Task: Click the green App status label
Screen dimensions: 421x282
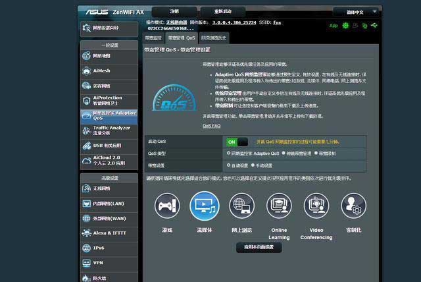Action: [334, 26]
